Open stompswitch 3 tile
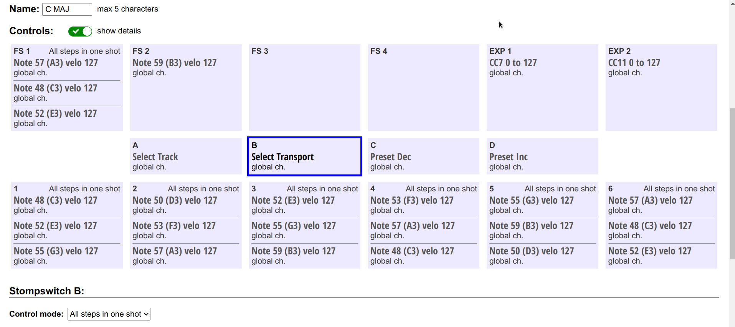This screenshot has width=735, height=327. click(x=305, y=225)
